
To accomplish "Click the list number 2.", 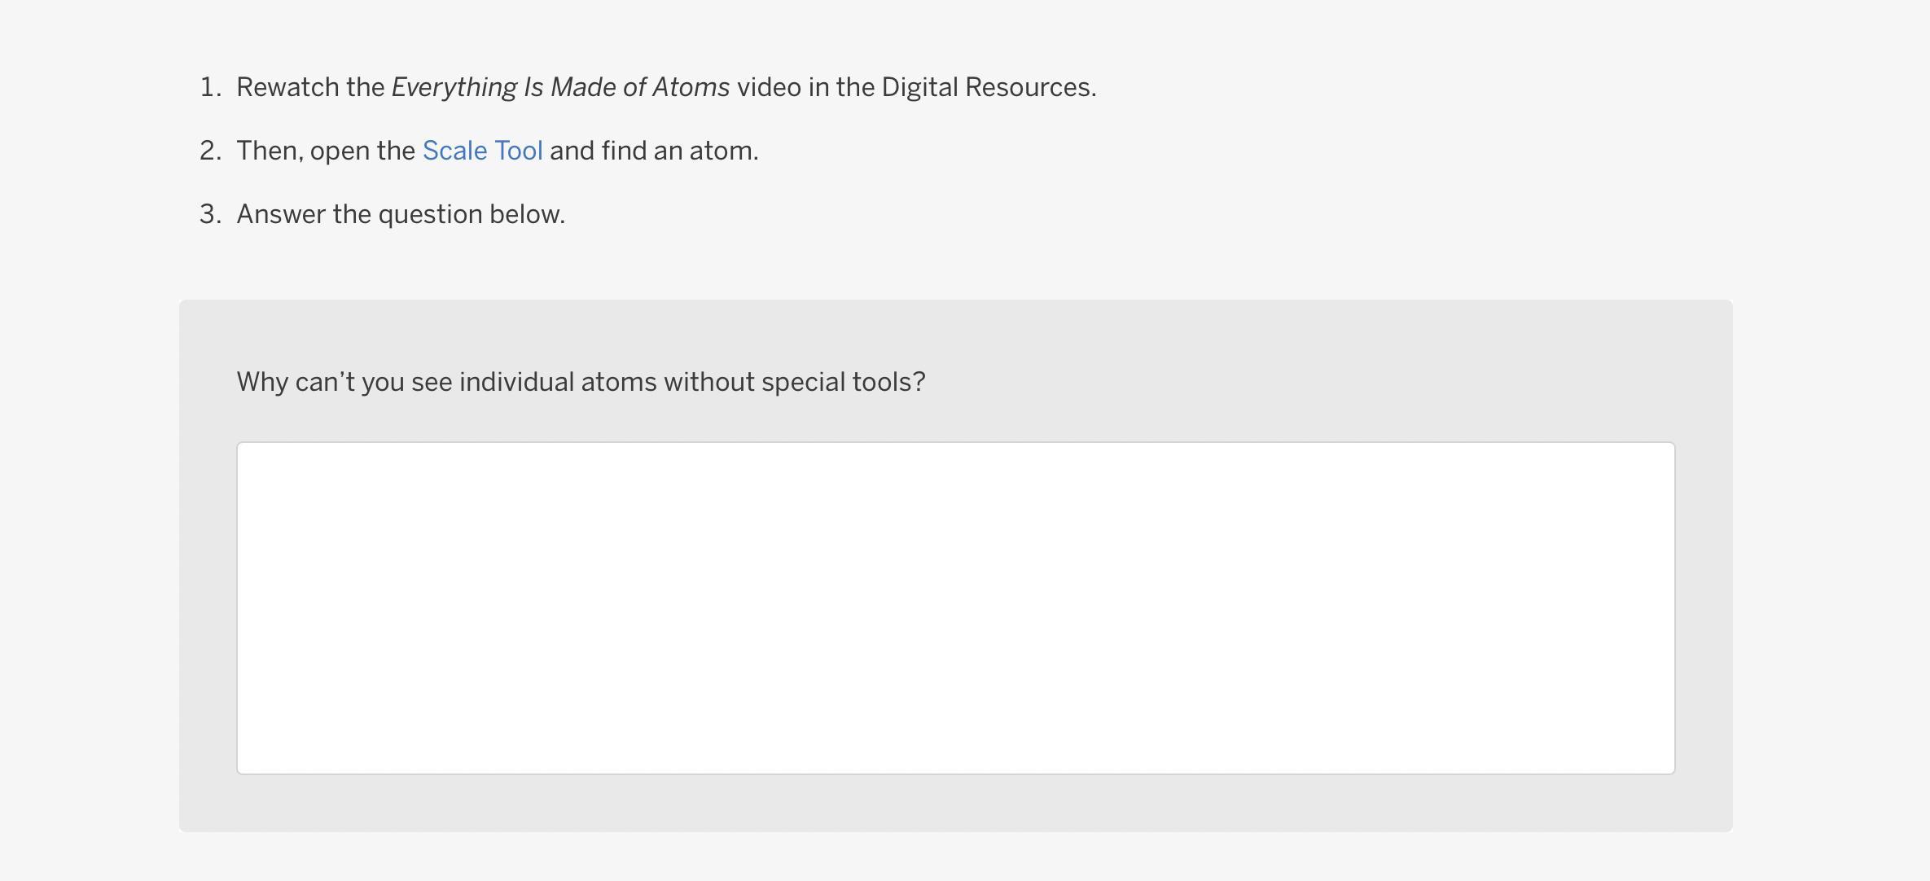I will [209, 151].
